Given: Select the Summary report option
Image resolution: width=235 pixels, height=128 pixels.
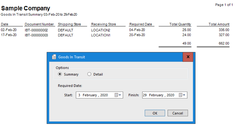Looking at the screenshot, I should tap(60, 74).
